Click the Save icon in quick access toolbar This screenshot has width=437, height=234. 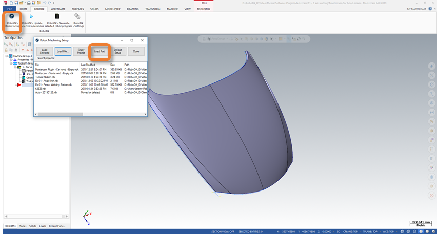point(17,3)
